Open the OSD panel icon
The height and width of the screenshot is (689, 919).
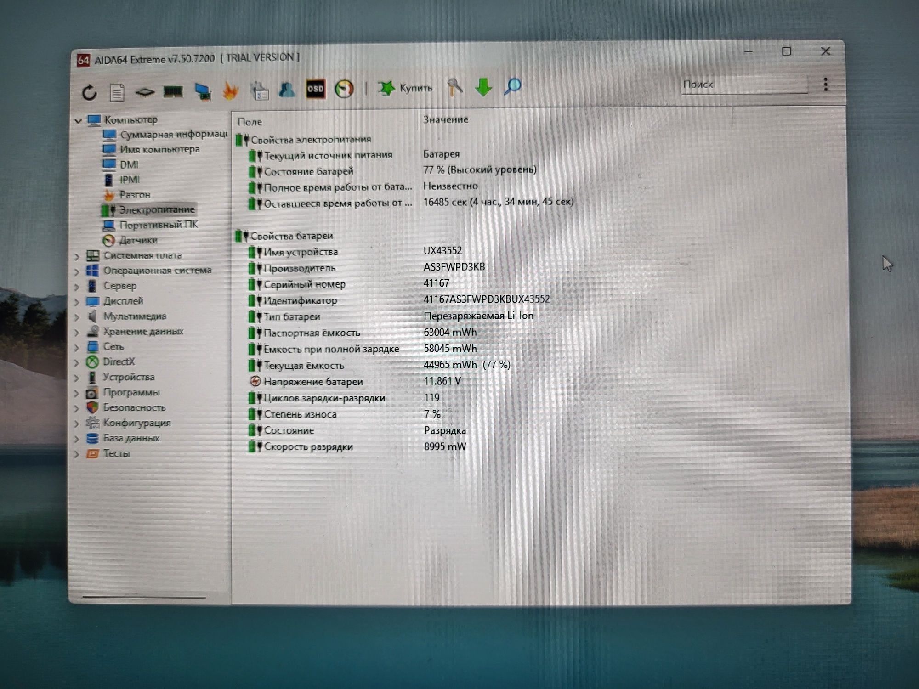coord(316,89)
